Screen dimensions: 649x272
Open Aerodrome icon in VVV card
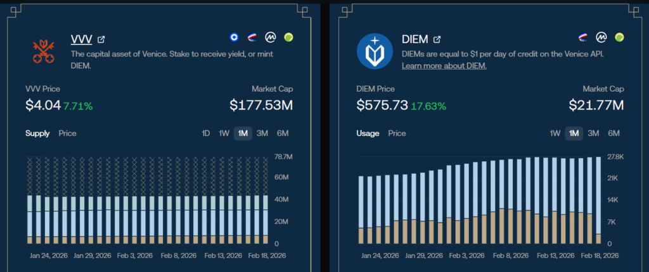coord(253,37)
